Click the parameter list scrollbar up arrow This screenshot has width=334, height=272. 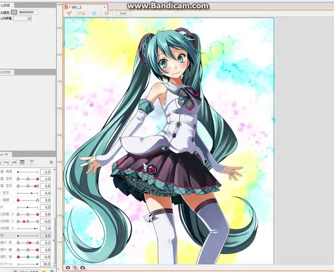pyautogui.click(x=54, y=170)
